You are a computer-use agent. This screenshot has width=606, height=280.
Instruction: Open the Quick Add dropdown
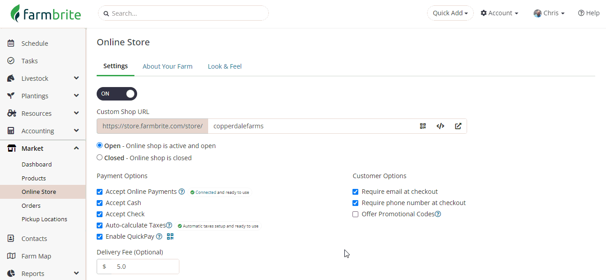pos(450,13)
